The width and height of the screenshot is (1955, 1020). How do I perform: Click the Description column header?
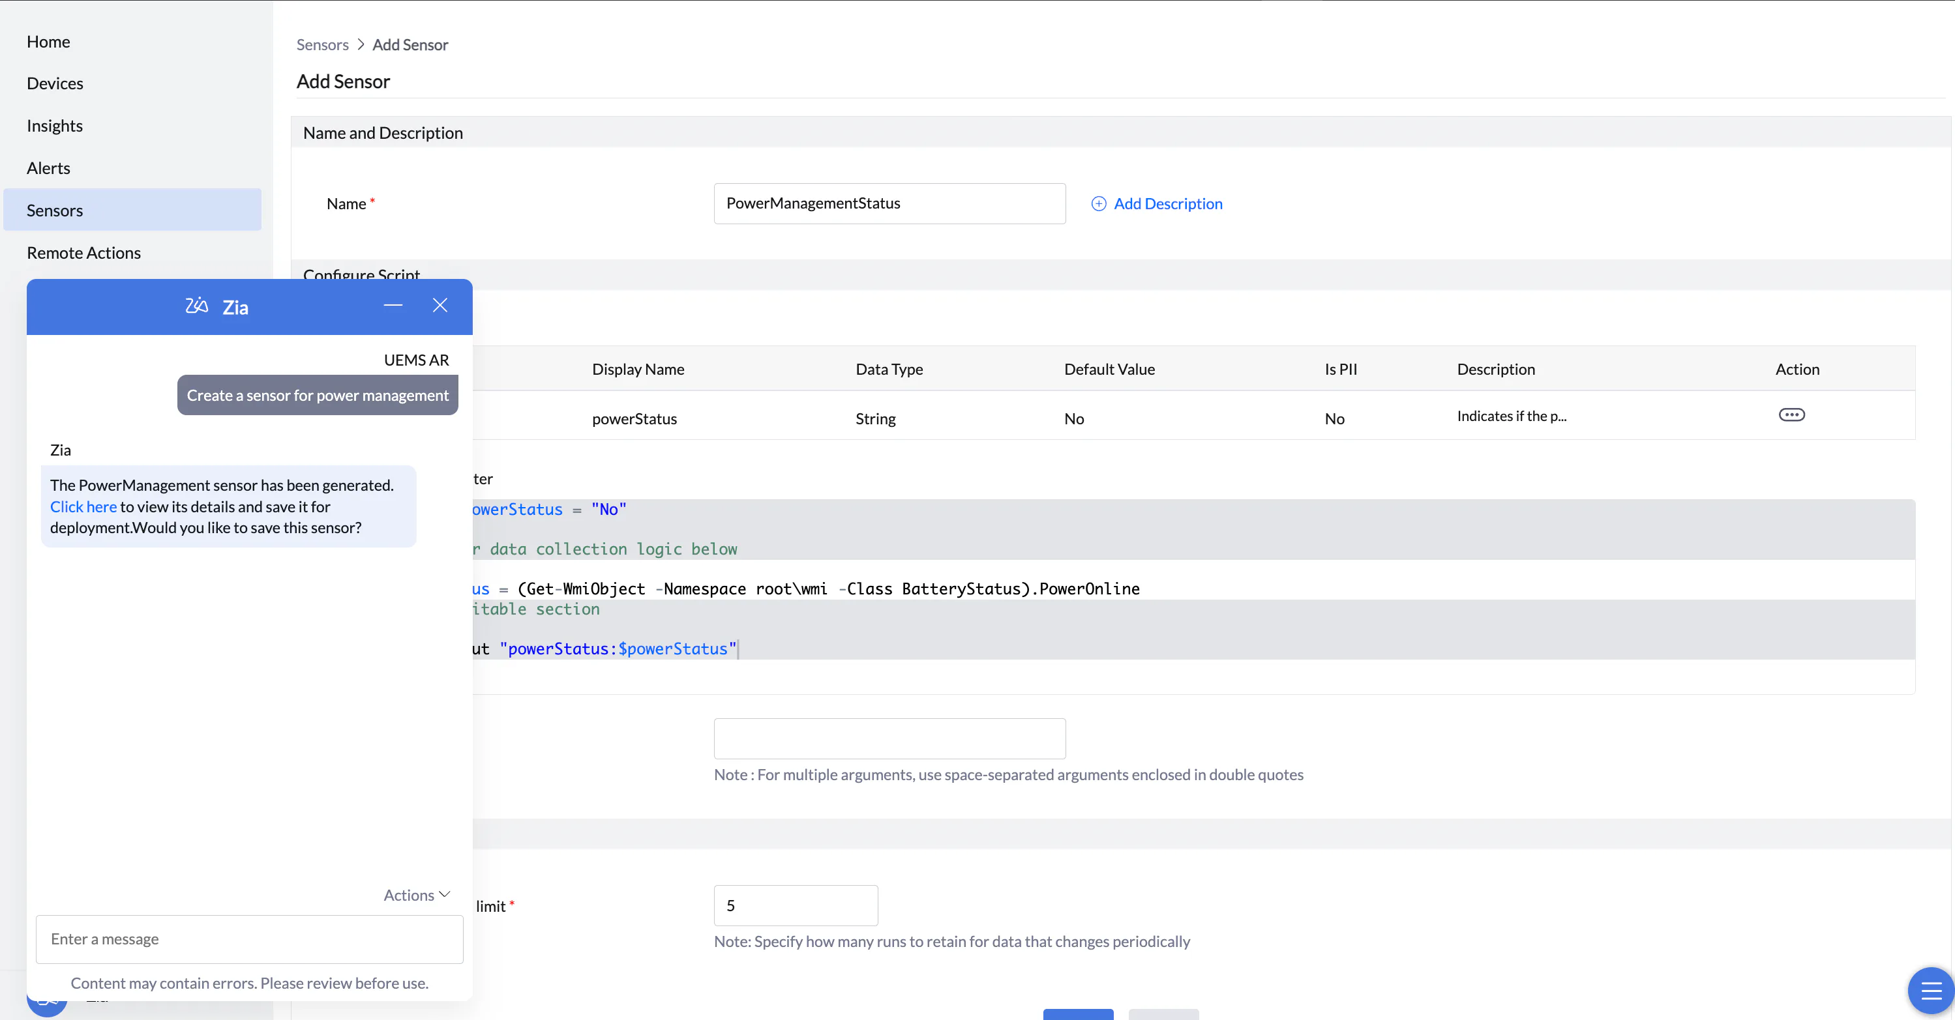pos(1495,370)
